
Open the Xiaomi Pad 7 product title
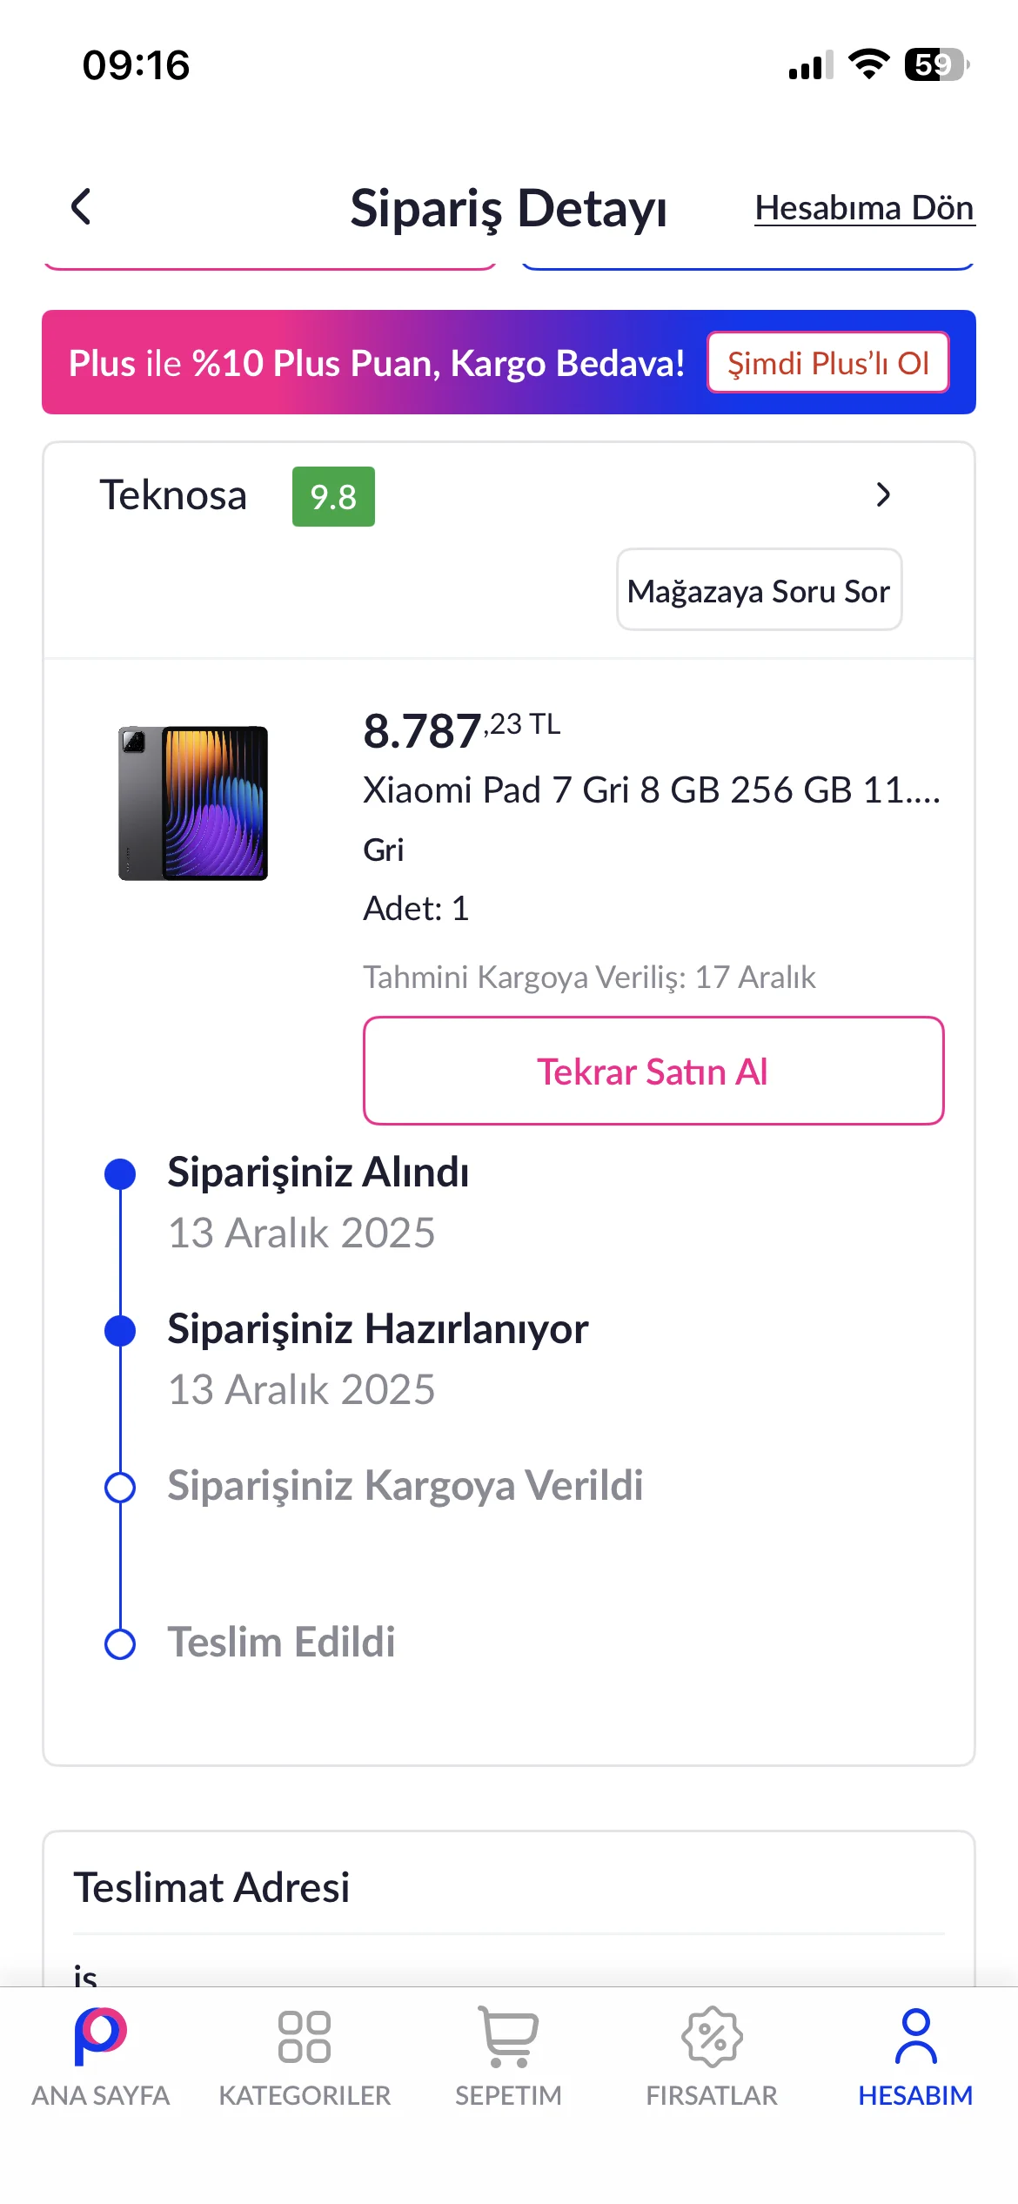pyautogui.click(x=651, y=790)
